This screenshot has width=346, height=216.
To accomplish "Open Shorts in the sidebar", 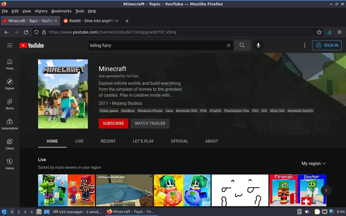I will coord(10,104).
